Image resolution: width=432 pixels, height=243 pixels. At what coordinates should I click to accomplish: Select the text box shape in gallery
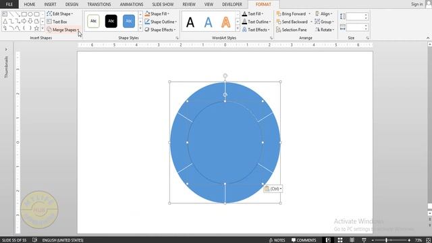tap(5, 14)
